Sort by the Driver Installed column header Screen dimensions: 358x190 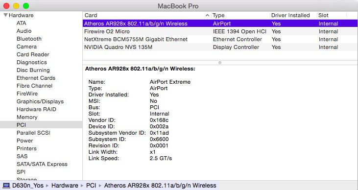click(x=290, y=15)
